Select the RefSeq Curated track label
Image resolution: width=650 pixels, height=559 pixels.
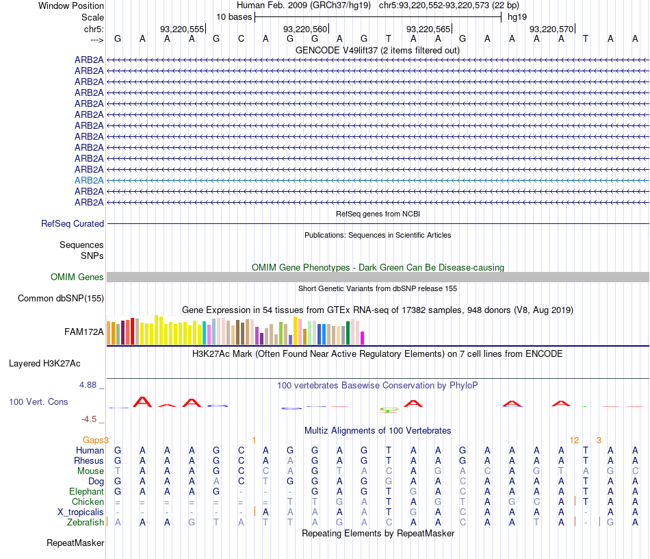(x=73, y=224)
